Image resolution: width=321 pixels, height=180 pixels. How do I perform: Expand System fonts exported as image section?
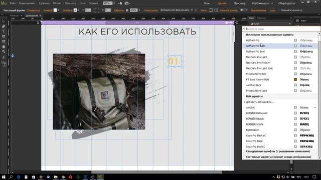(278, 157)
